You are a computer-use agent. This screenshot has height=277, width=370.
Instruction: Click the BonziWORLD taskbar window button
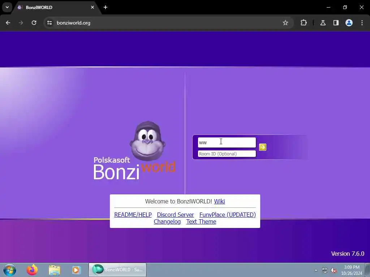click(117, 270)
